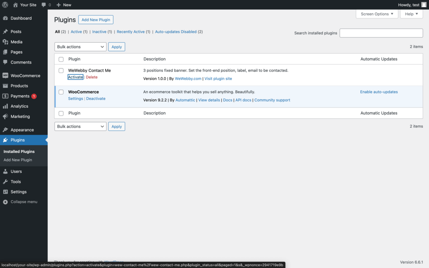Viewport: 429px width, 268px height.
Task: Click Howdy, test account menu
Action: [x=412, y=5]
